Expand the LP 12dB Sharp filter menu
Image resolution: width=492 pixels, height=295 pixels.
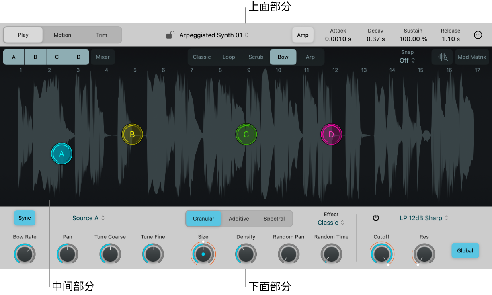tap(424, 218)
